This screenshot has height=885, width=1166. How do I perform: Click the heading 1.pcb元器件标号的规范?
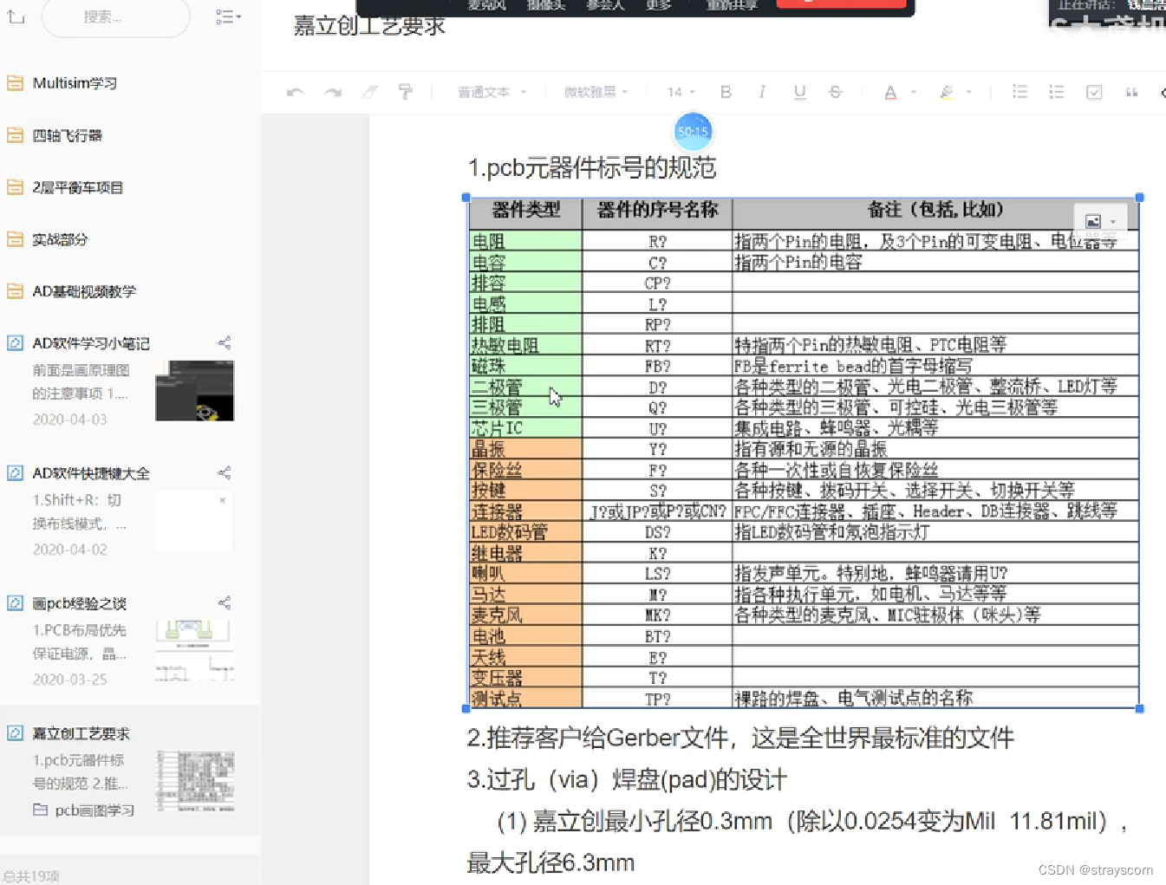[x=592, y=168]
